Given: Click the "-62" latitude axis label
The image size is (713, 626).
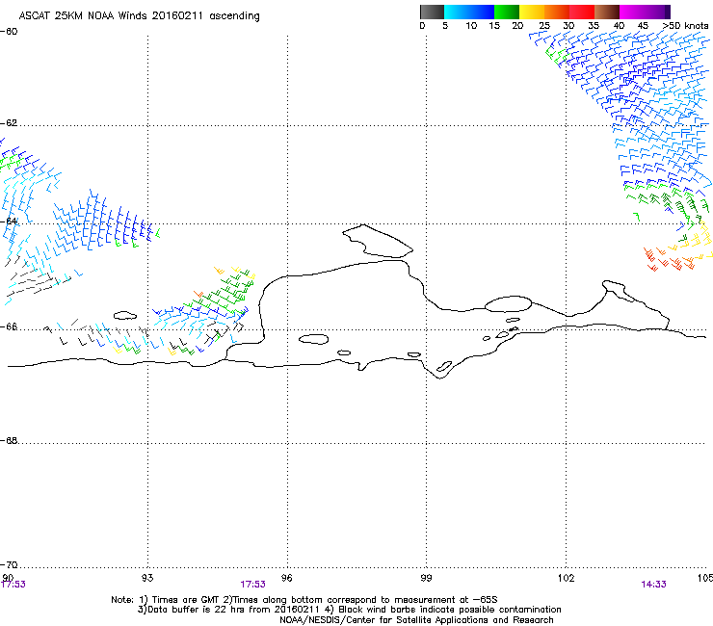Looking at the screenshot, I should [x=9, y=123].
